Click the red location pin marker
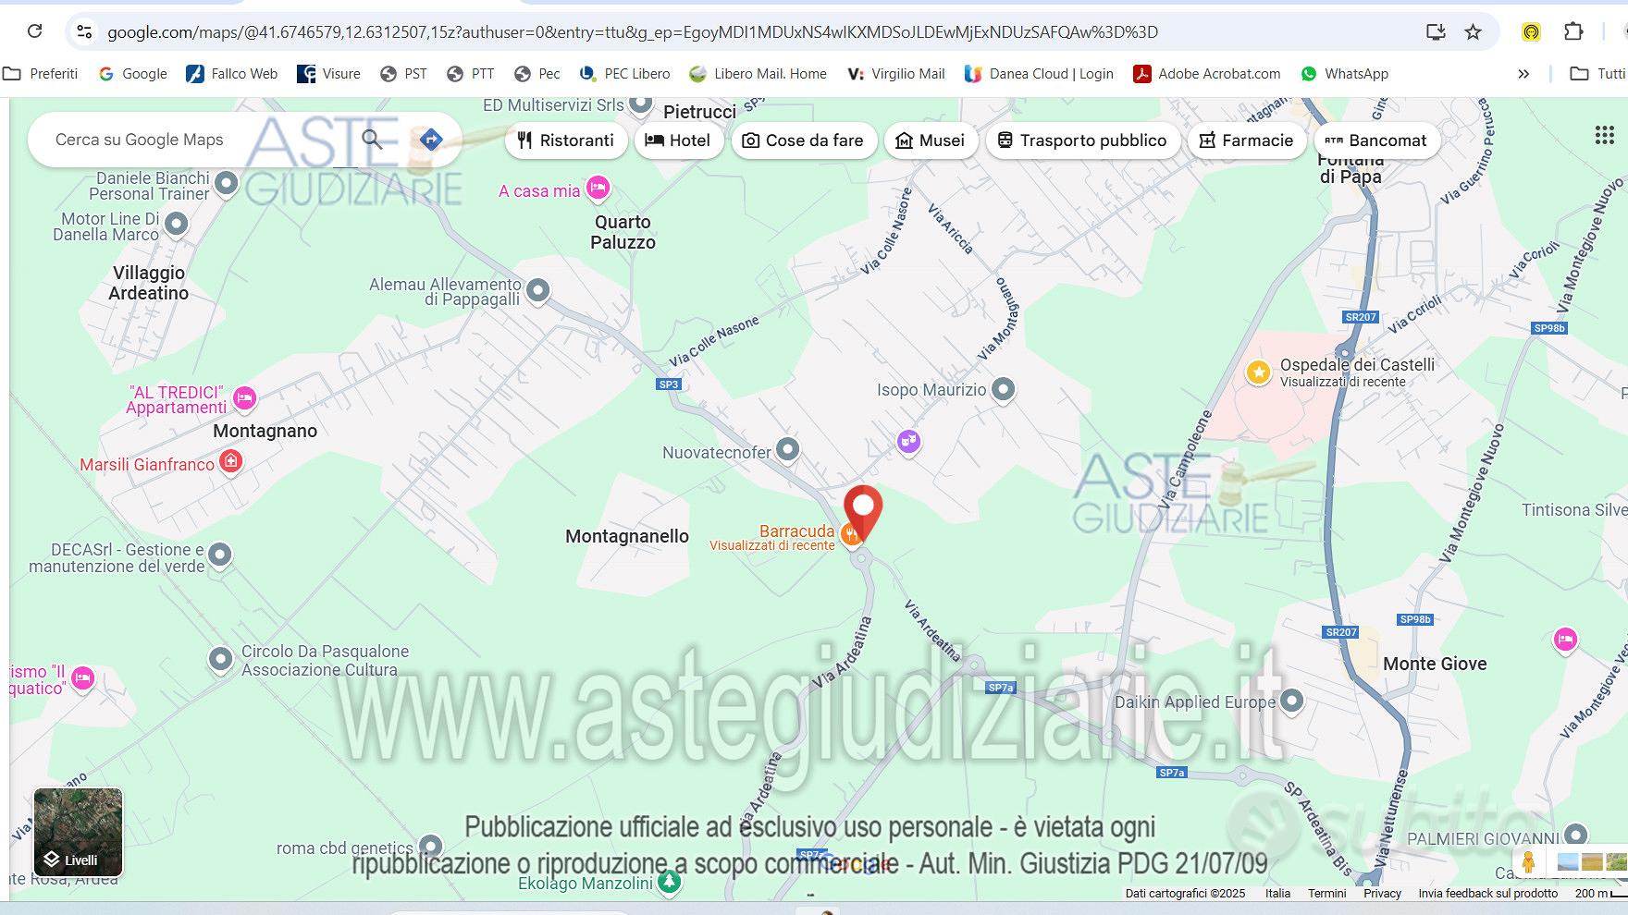This screenshot has width=1628, height=915. (x=863, y=514)
